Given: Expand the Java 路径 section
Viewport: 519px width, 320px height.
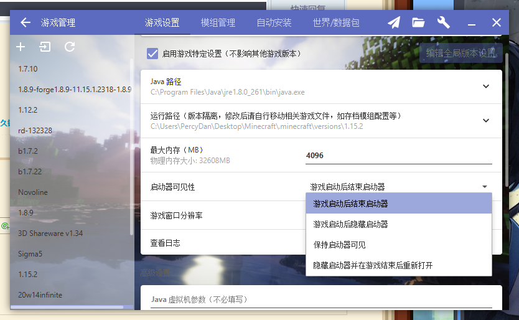Looking at the screenshot, I should [486, 87].
